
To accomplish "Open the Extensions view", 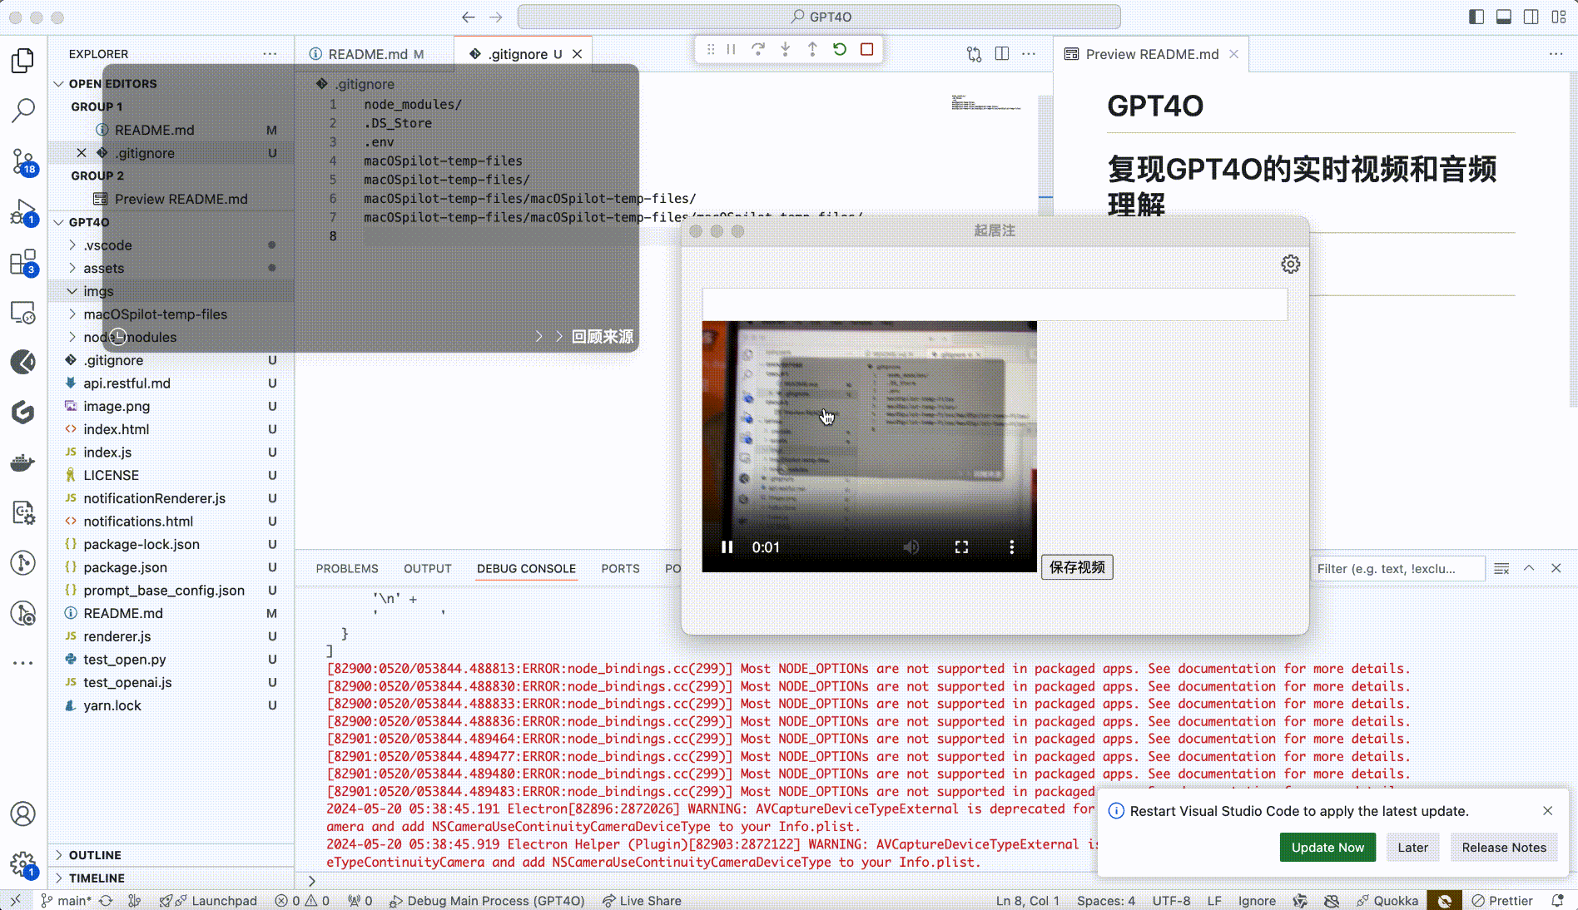I will click(x=23, y=263).
